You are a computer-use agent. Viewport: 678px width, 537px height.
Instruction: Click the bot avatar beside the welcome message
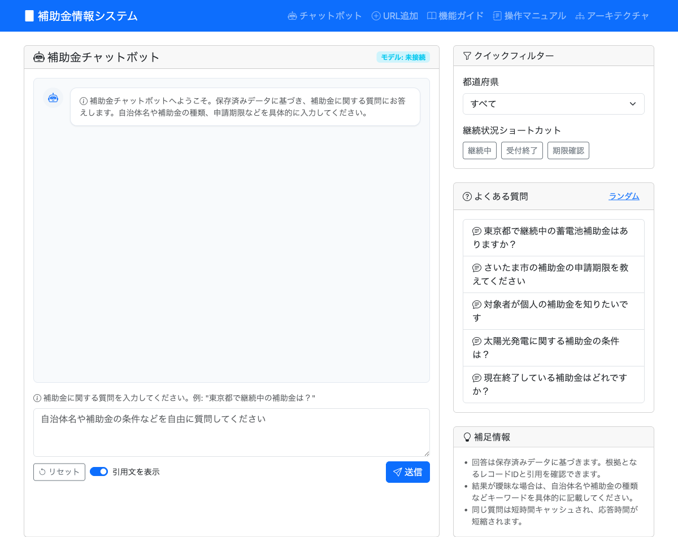point(53,98)
